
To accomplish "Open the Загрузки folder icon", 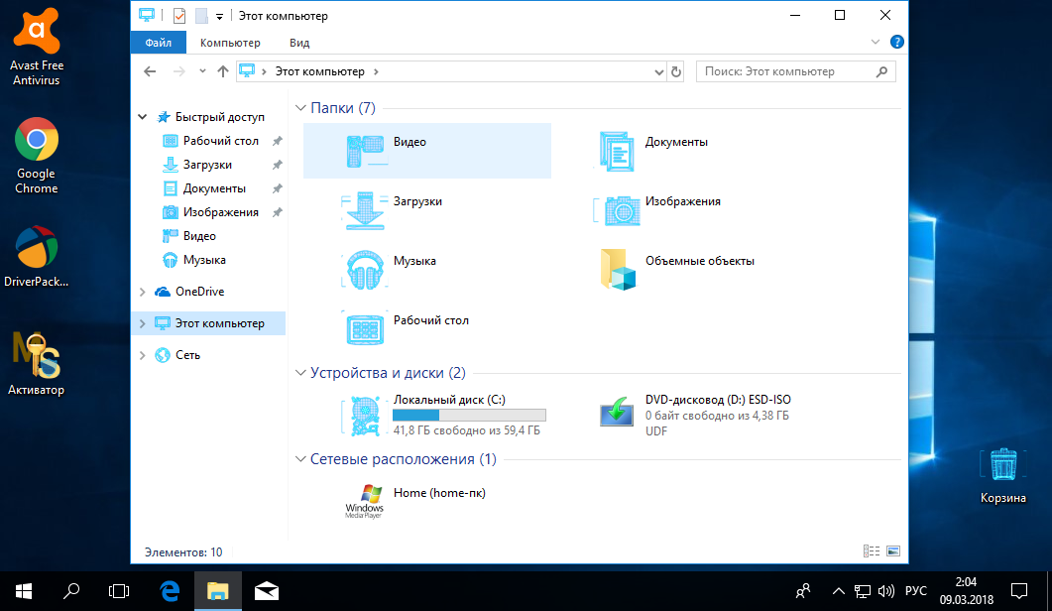I will (365, 210).
